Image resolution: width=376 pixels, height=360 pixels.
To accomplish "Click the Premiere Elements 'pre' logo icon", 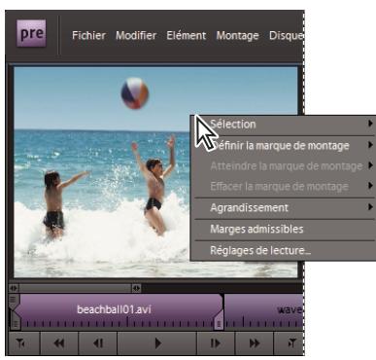I will tap(31, 33).
